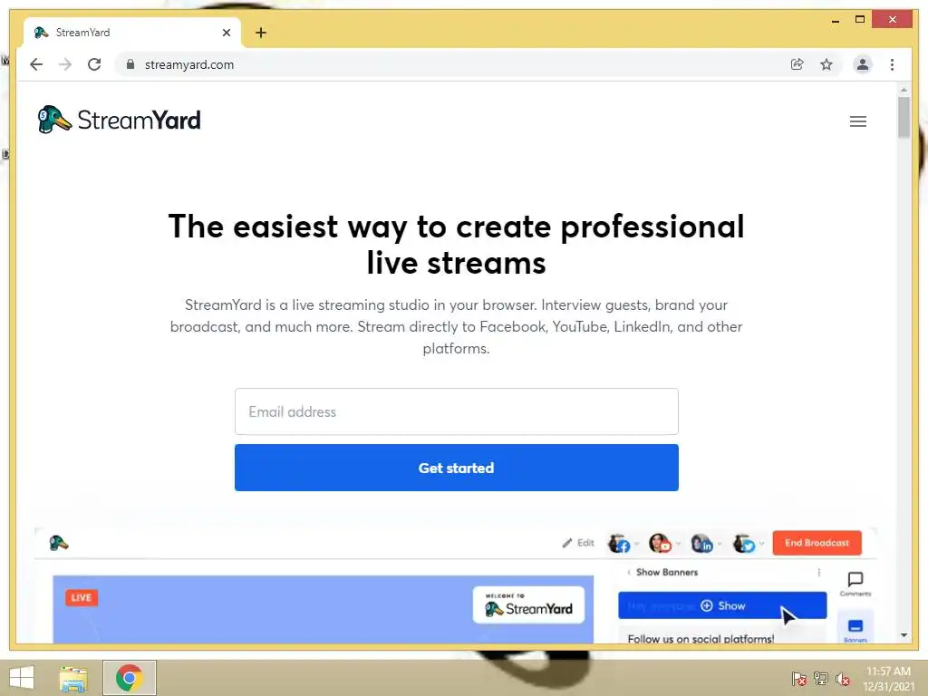Screen dimensions: 928x696
Task: Open the Banners panel icon
Action: [855, 630]
